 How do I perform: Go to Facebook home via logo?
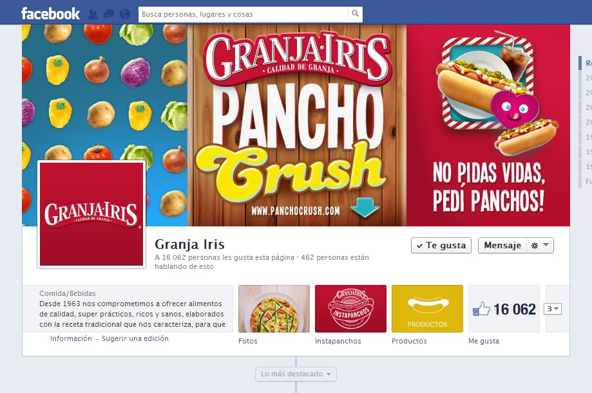(50, 14)
